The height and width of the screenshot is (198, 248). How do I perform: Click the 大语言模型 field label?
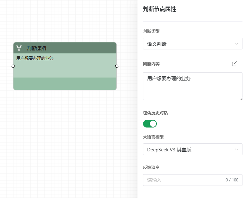pyautogui.click(x=153, y=137)
